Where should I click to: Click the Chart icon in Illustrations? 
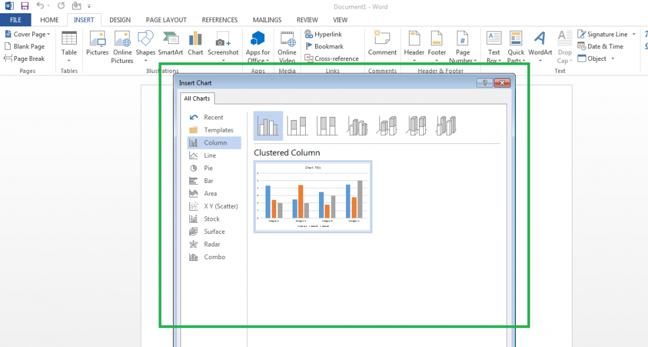pyautogui.click(x=195, y=45)
